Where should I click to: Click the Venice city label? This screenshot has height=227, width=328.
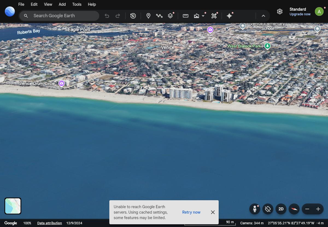click(x=168, y=47)
